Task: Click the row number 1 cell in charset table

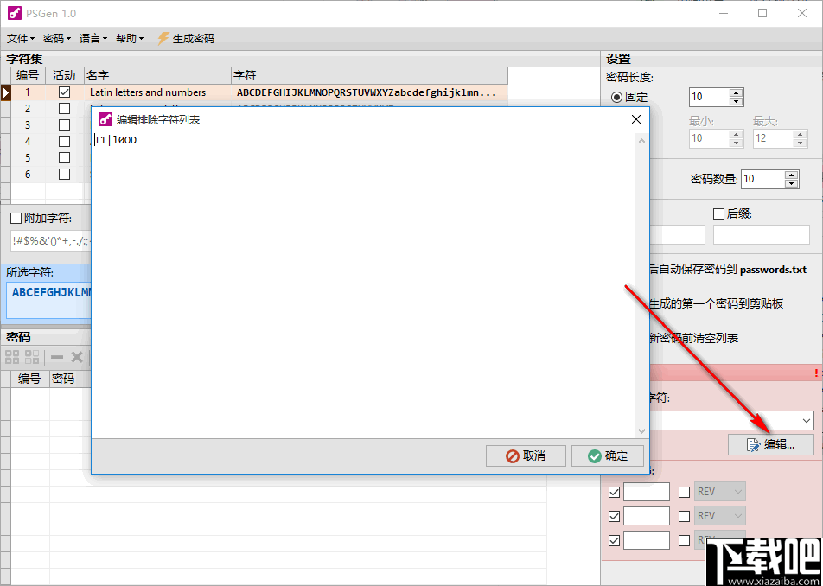Action: [x=28, y=92]
